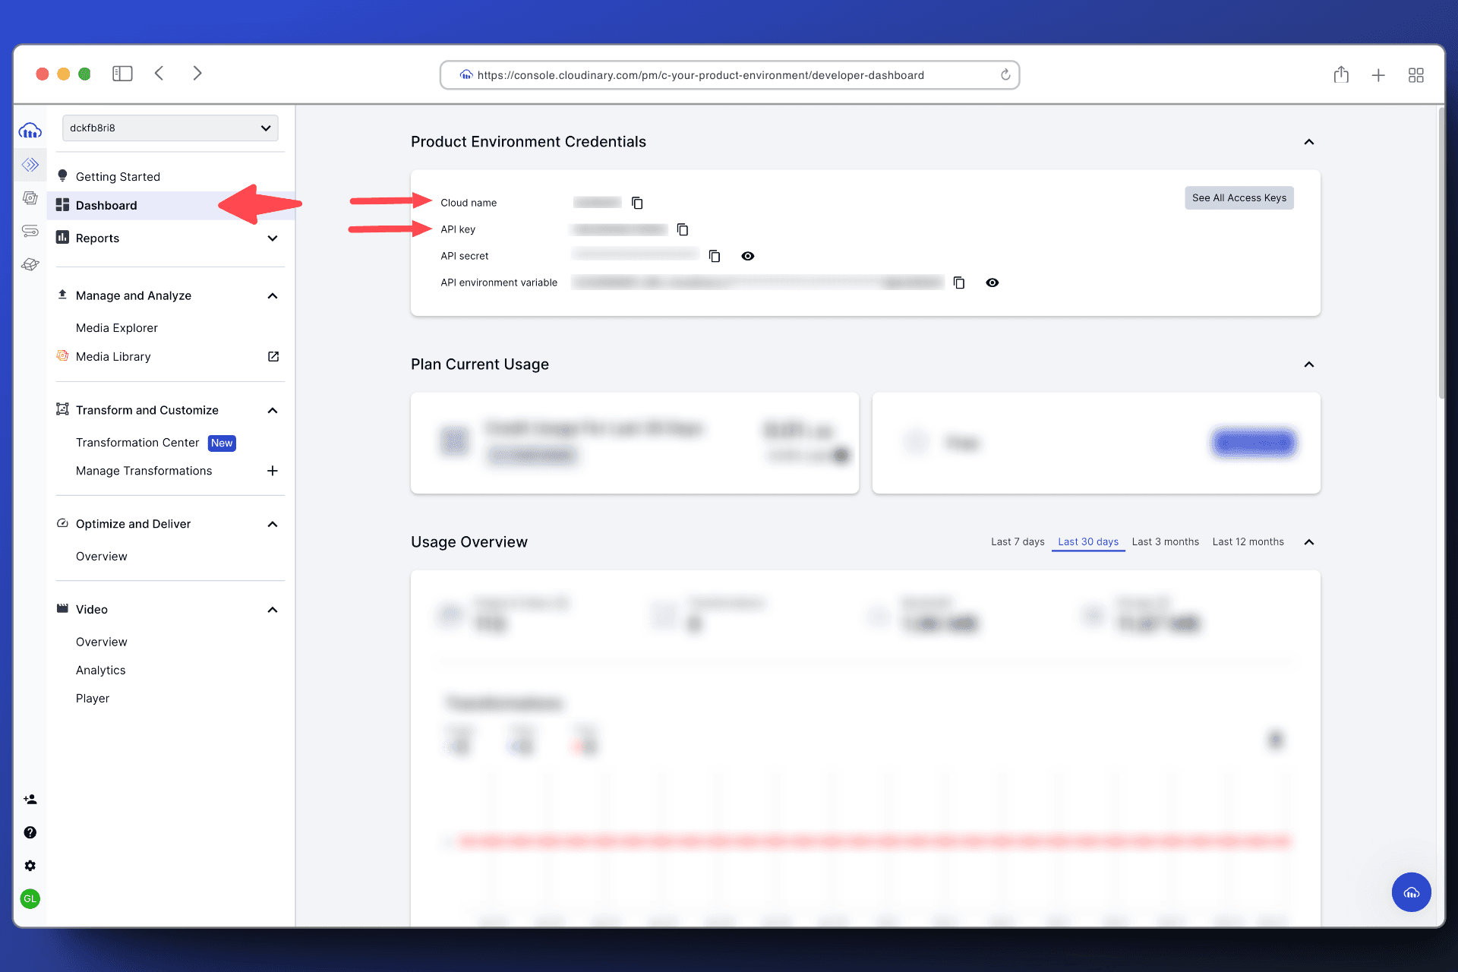Click the browser address bar
Screen dimensions: 1458x972
(729, 75)
